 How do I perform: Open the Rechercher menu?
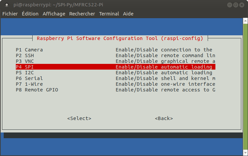pyautogui.click(x=82, y=14)
